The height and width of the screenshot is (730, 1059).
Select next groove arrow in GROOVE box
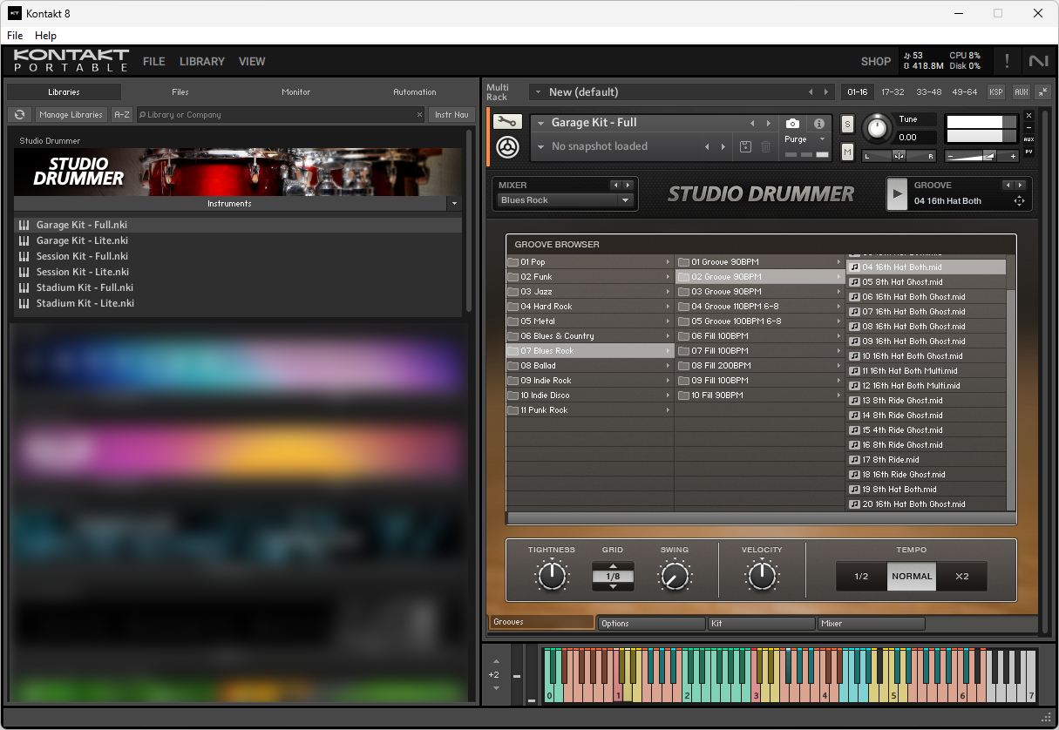[1020, 185]
